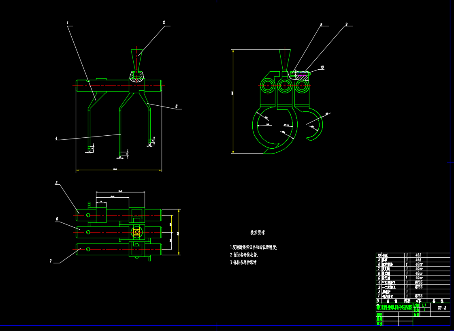Screen dimensions: 454x331
Task: Select part label 10 in the side view
Action: (x=322, y=67)
